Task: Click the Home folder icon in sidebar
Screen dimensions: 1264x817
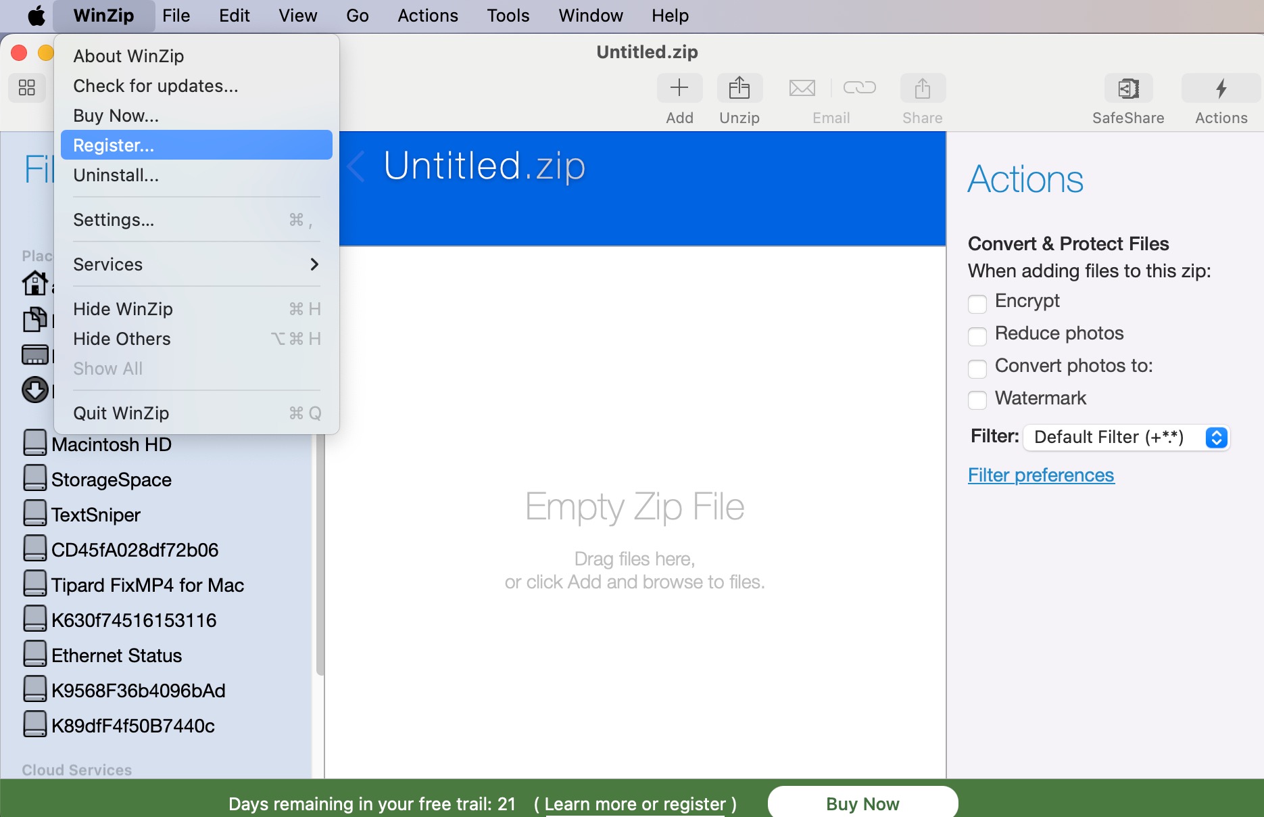Action: pos(35,283)
